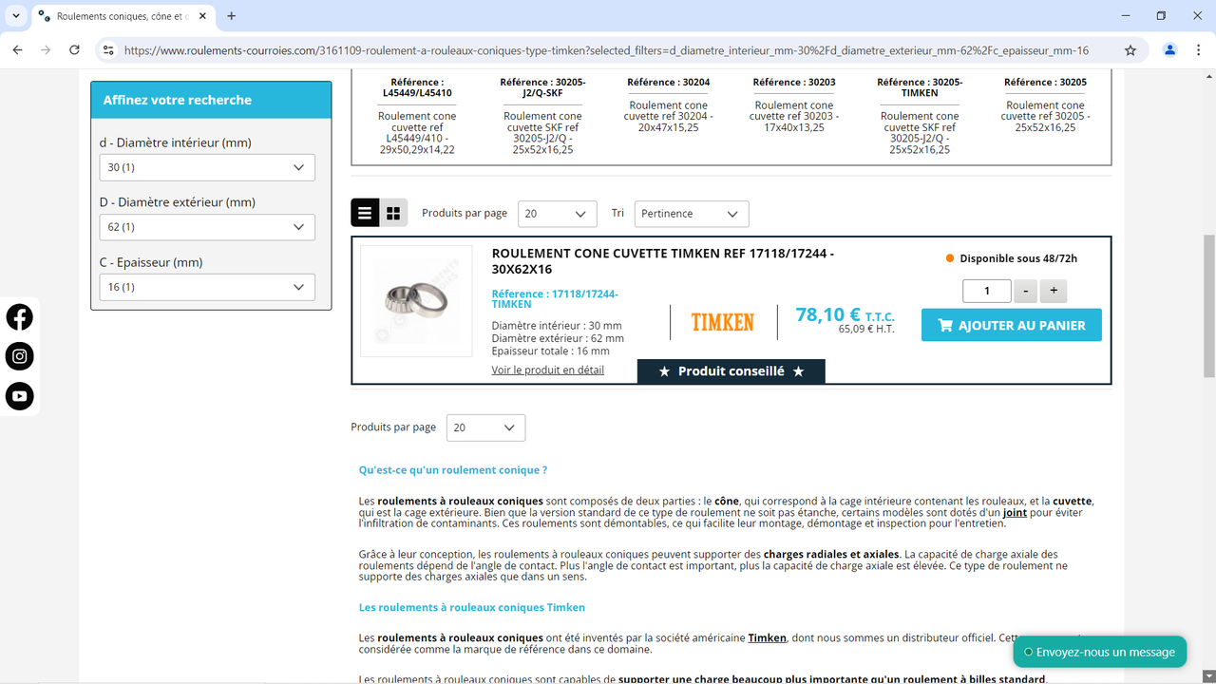This screenshot has height=684, width=1216.
Task: Open Chrome three-dot menu
Action: tap(1197, 50)
